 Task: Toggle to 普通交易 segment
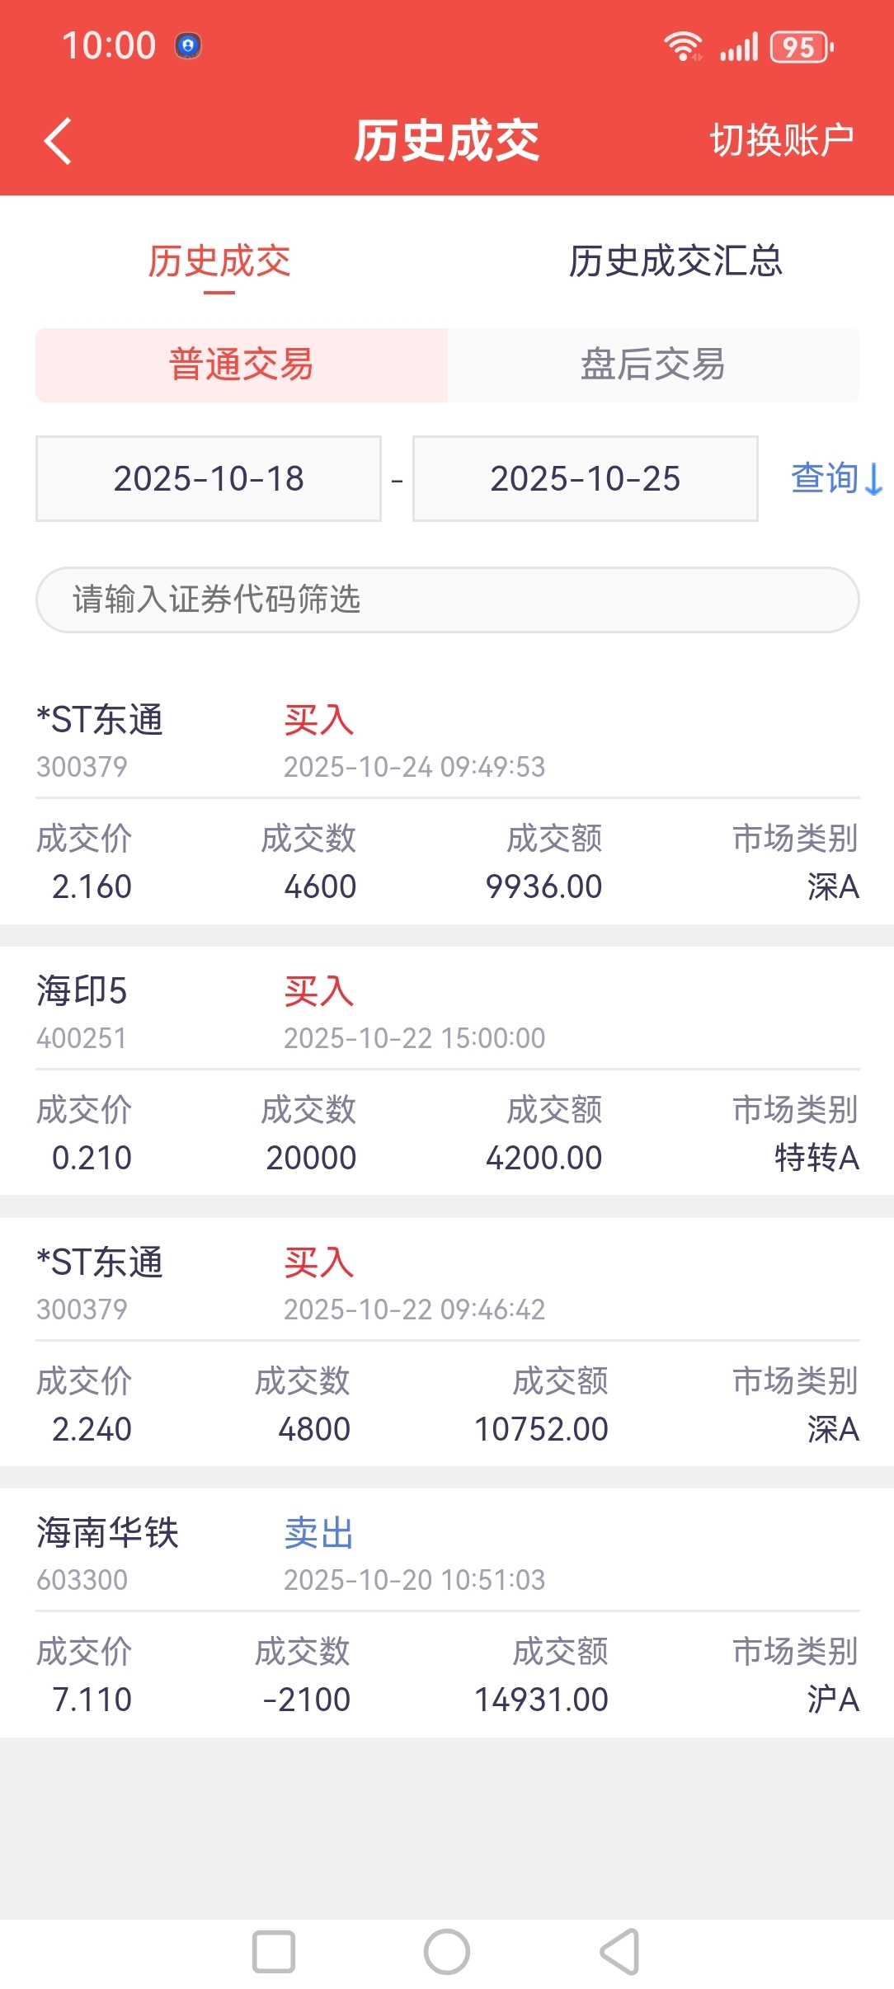pos(241,364)
